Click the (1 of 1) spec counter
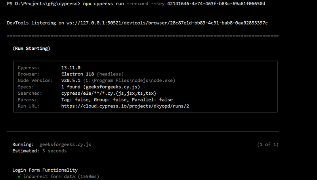This screenshot has height=180, width=317. [x=268, y=144]
